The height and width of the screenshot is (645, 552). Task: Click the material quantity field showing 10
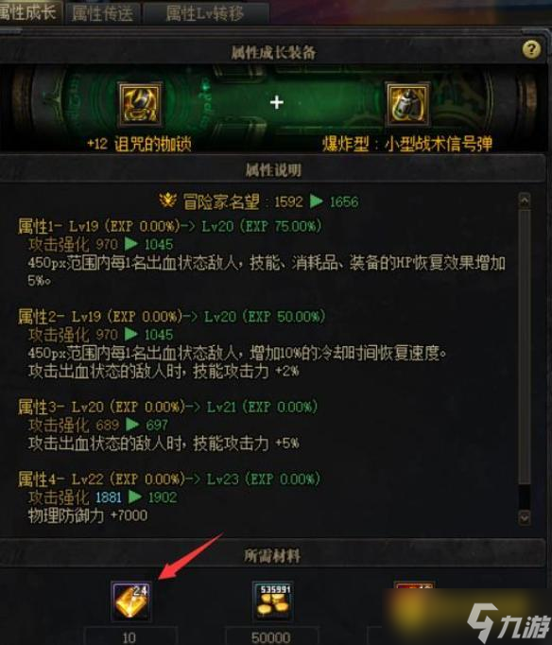130,636
